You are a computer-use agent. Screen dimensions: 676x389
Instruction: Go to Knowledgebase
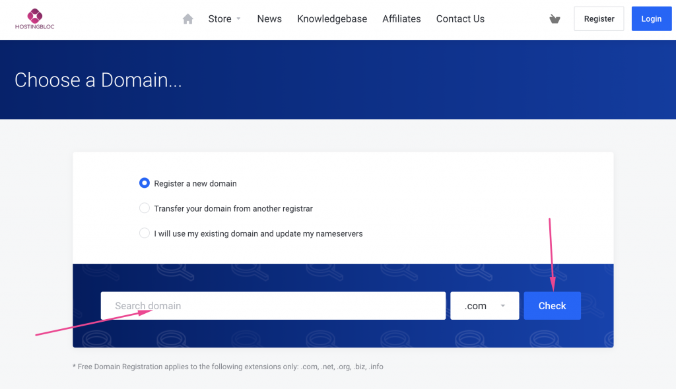(x=332, y=19)
